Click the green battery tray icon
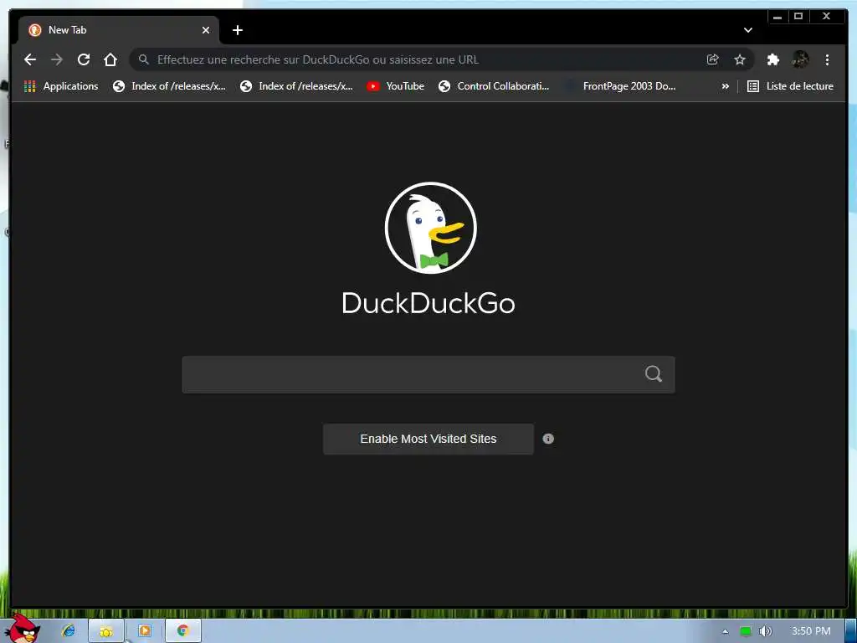This screenshot has height=643, width=857. (746, 631)
